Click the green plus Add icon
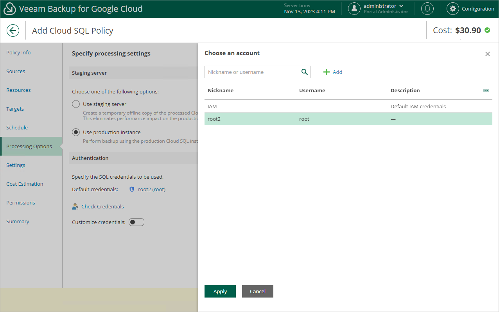Viewport: 499px width, 312px height. pyautogui.click(x=327, y=72)
